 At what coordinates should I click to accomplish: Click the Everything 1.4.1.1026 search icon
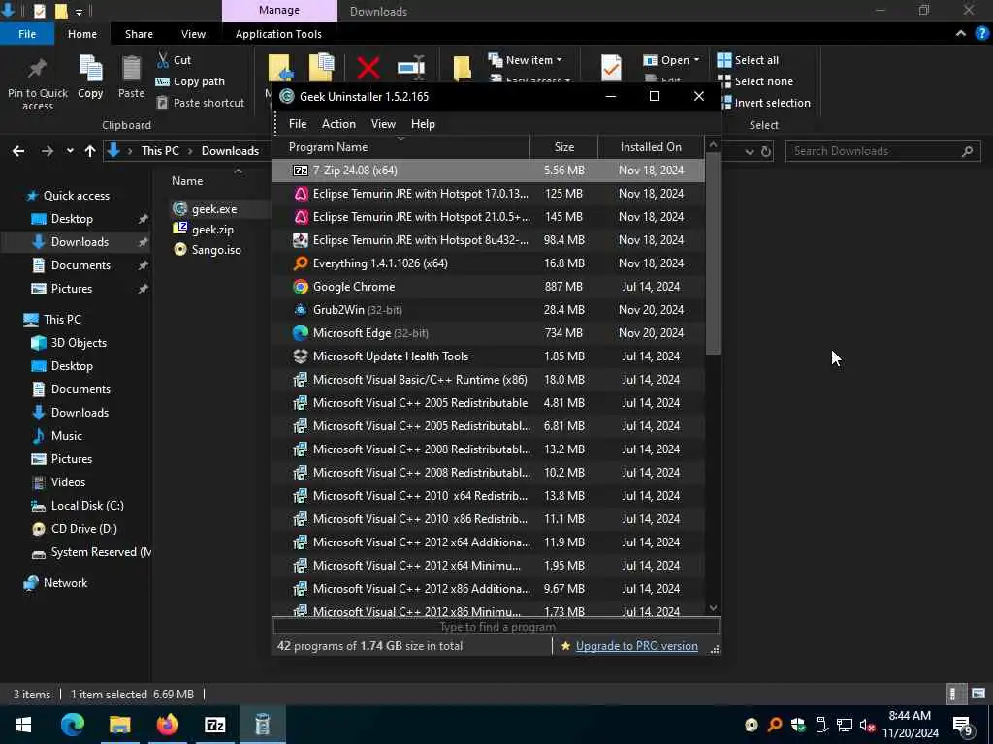tap(301, 263)
